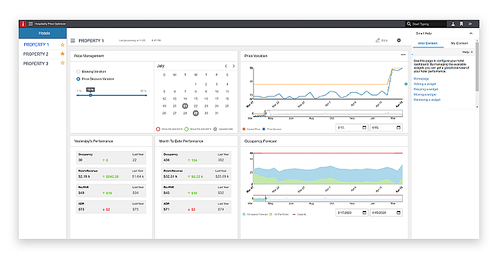Screen dimensions: 498x262
Task: Click the percentage slider handle
Action: click(90, 95)
